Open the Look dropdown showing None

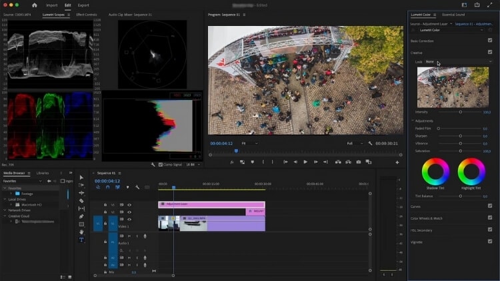(x=459, y=61)
